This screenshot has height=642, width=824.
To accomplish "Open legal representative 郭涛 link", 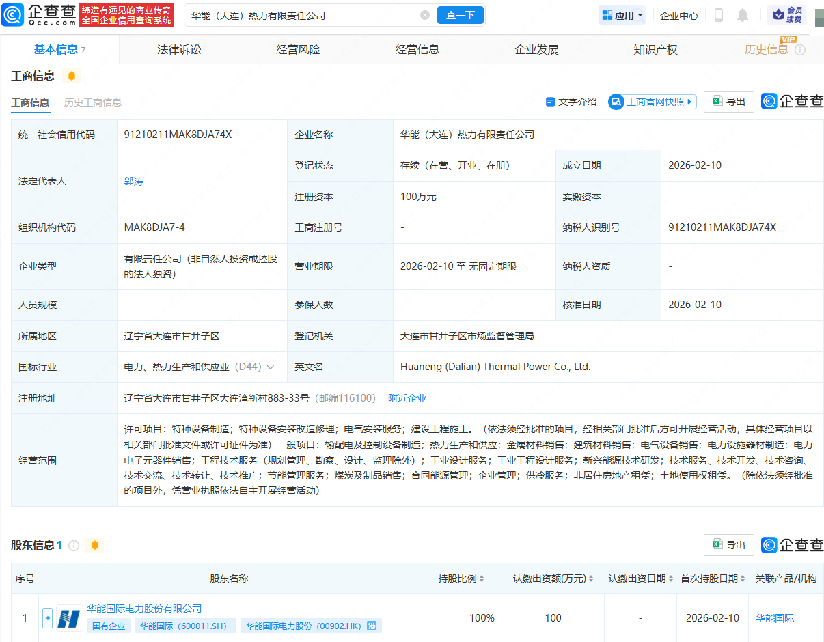I will (x=134, y=181).
